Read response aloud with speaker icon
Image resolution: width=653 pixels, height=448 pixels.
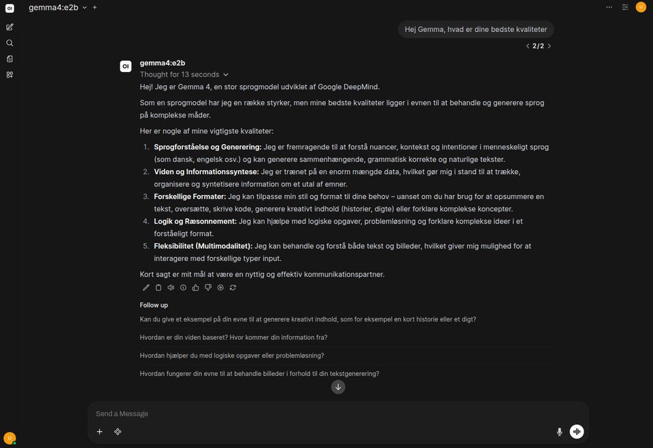(171, 288)
